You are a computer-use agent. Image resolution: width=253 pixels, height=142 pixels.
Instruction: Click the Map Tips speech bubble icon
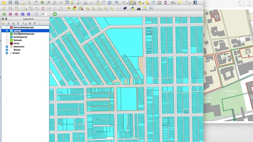[179, 3]
